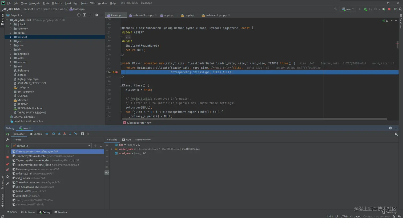This screenshot has width=403, height=218.
Task: Expand the langtools folder
Action: 11,54
